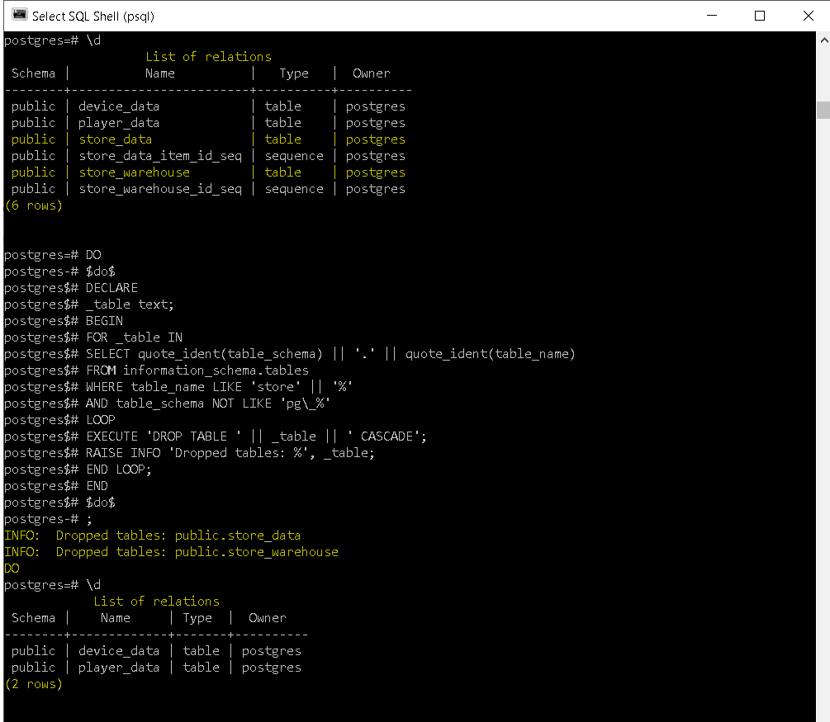Click the INFO line showing Dropped tables public.store_warehouse
830x722 pixels.
(169, 551)
